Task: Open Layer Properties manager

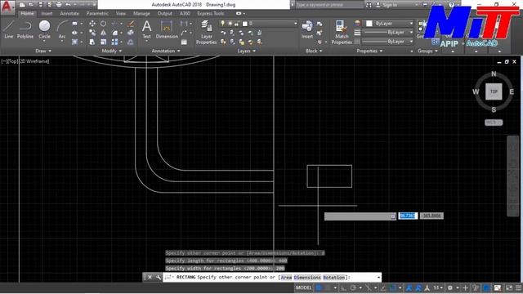Action: [206, 32]
